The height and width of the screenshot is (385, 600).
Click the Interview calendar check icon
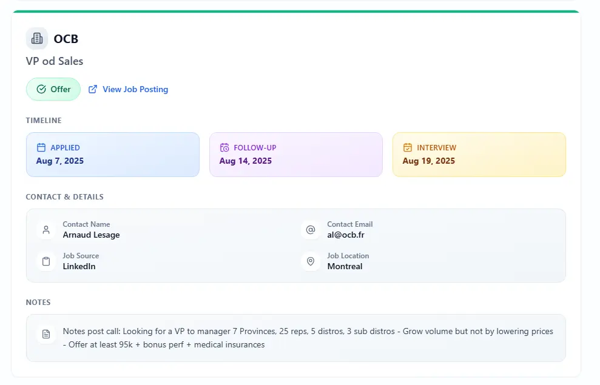click(x=408, y=147)
